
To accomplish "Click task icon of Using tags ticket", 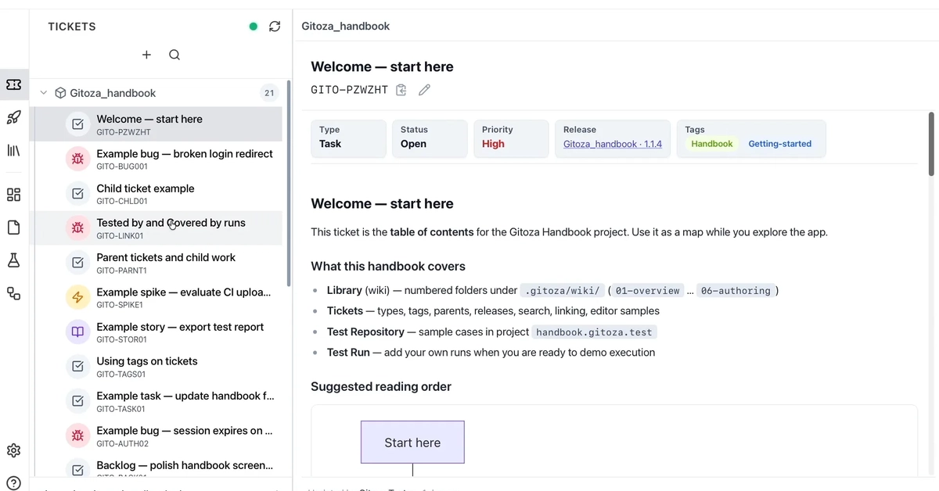I will pyautogui.click(x=77, y=366).
